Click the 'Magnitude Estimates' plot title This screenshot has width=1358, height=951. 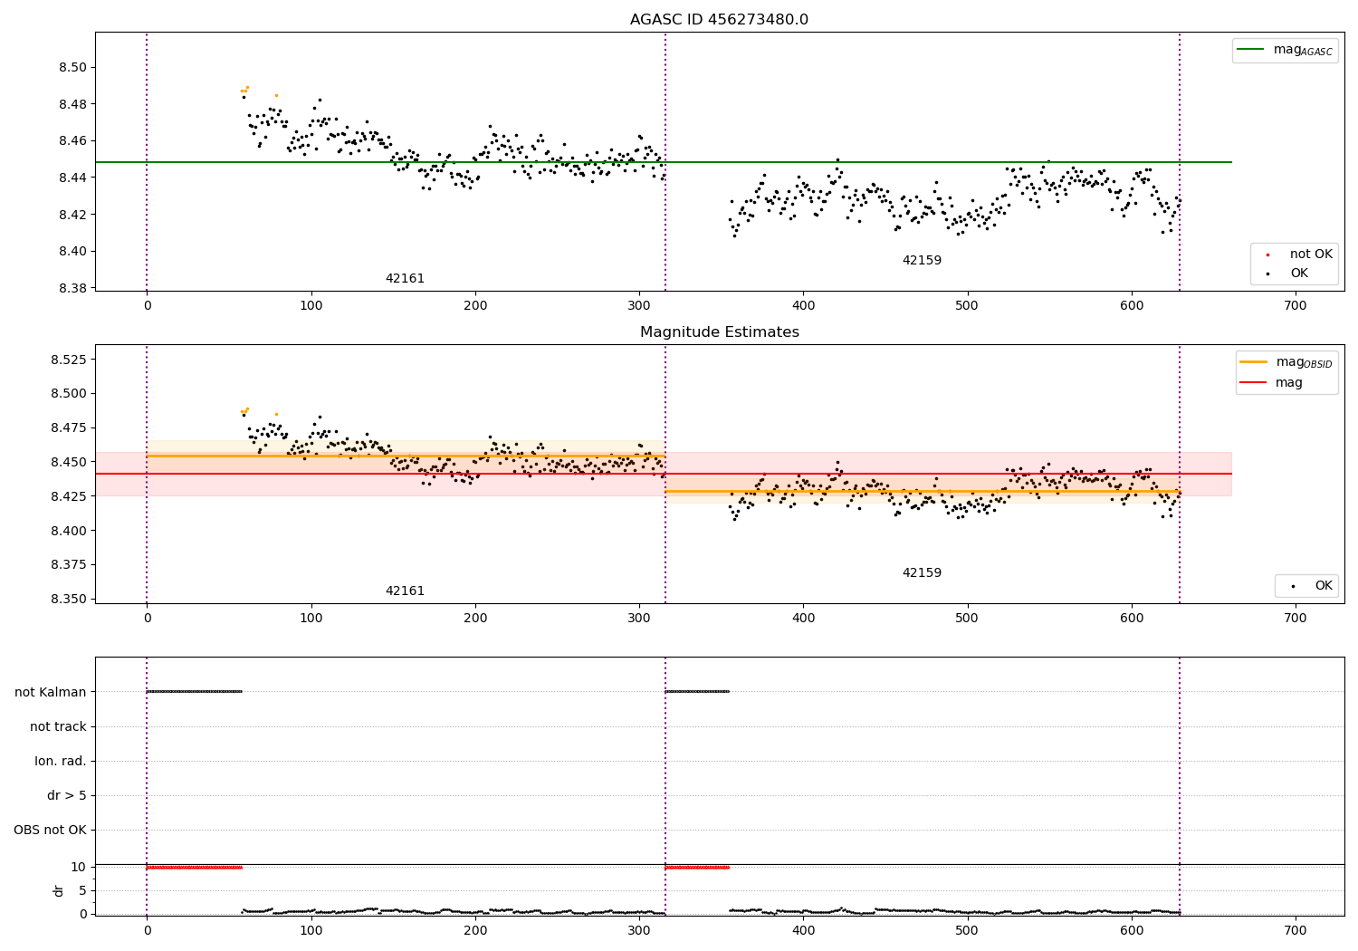(x=720, y=332)
